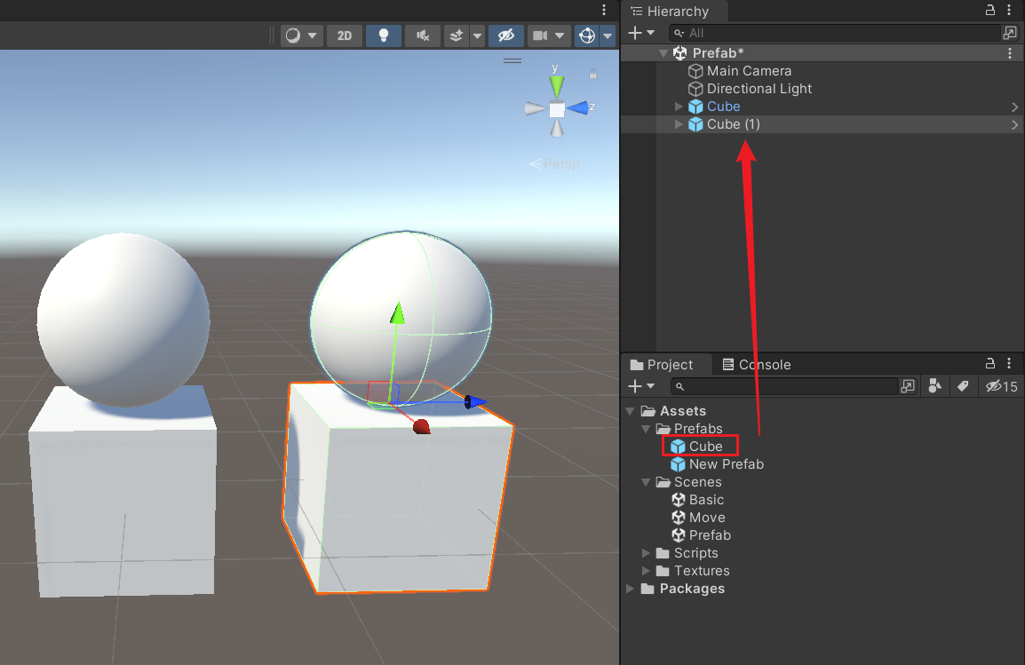Toggle scene view lighting bulb icon

383,36
